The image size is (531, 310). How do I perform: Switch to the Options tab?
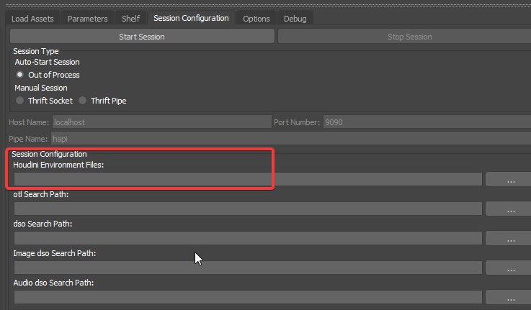pos(256,19)
